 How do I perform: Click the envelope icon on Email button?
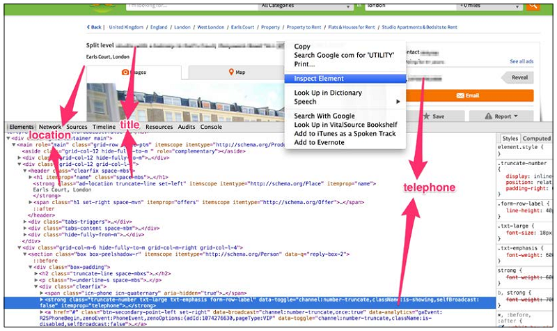click(x=460, y=95)
